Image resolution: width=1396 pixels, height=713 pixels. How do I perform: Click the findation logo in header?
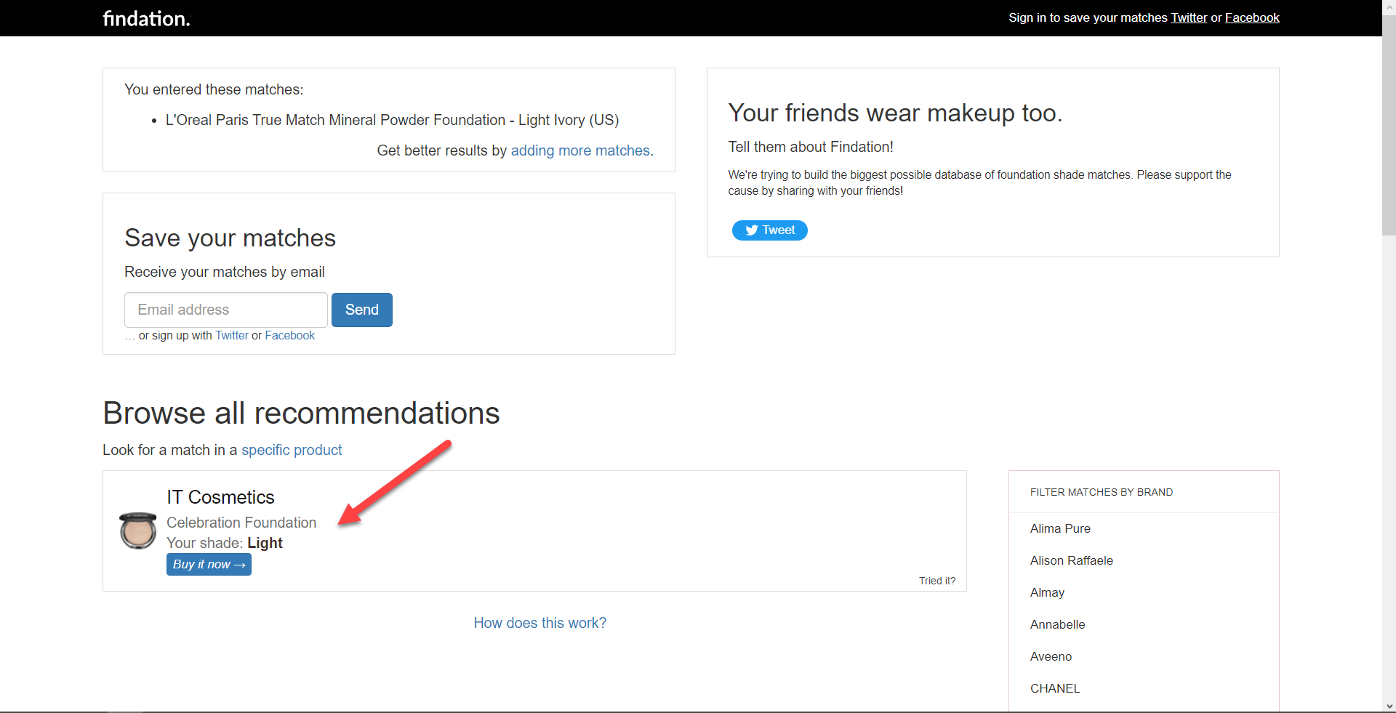coord(145,18)
